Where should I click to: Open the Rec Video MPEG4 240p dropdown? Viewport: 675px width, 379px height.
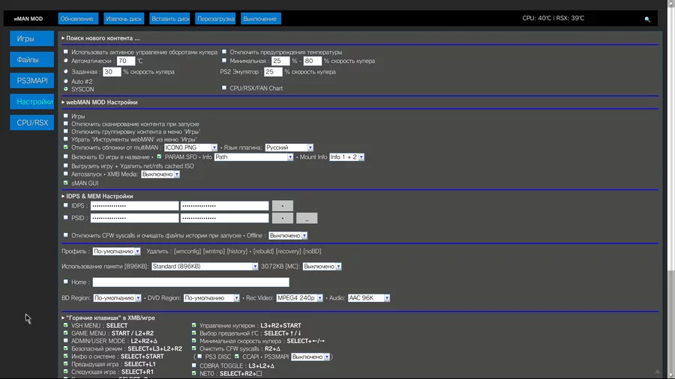(299, 298)
